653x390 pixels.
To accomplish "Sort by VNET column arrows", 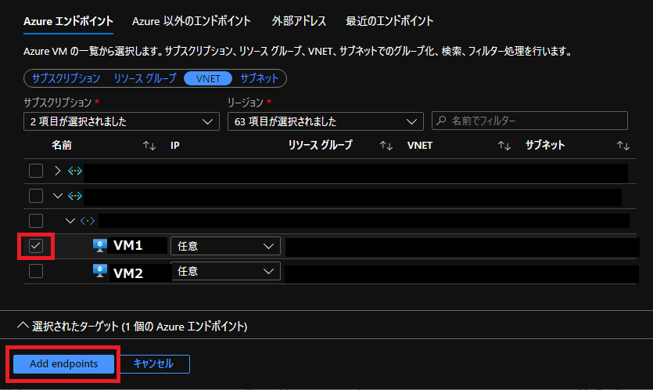I will click(x=504, y=146).
